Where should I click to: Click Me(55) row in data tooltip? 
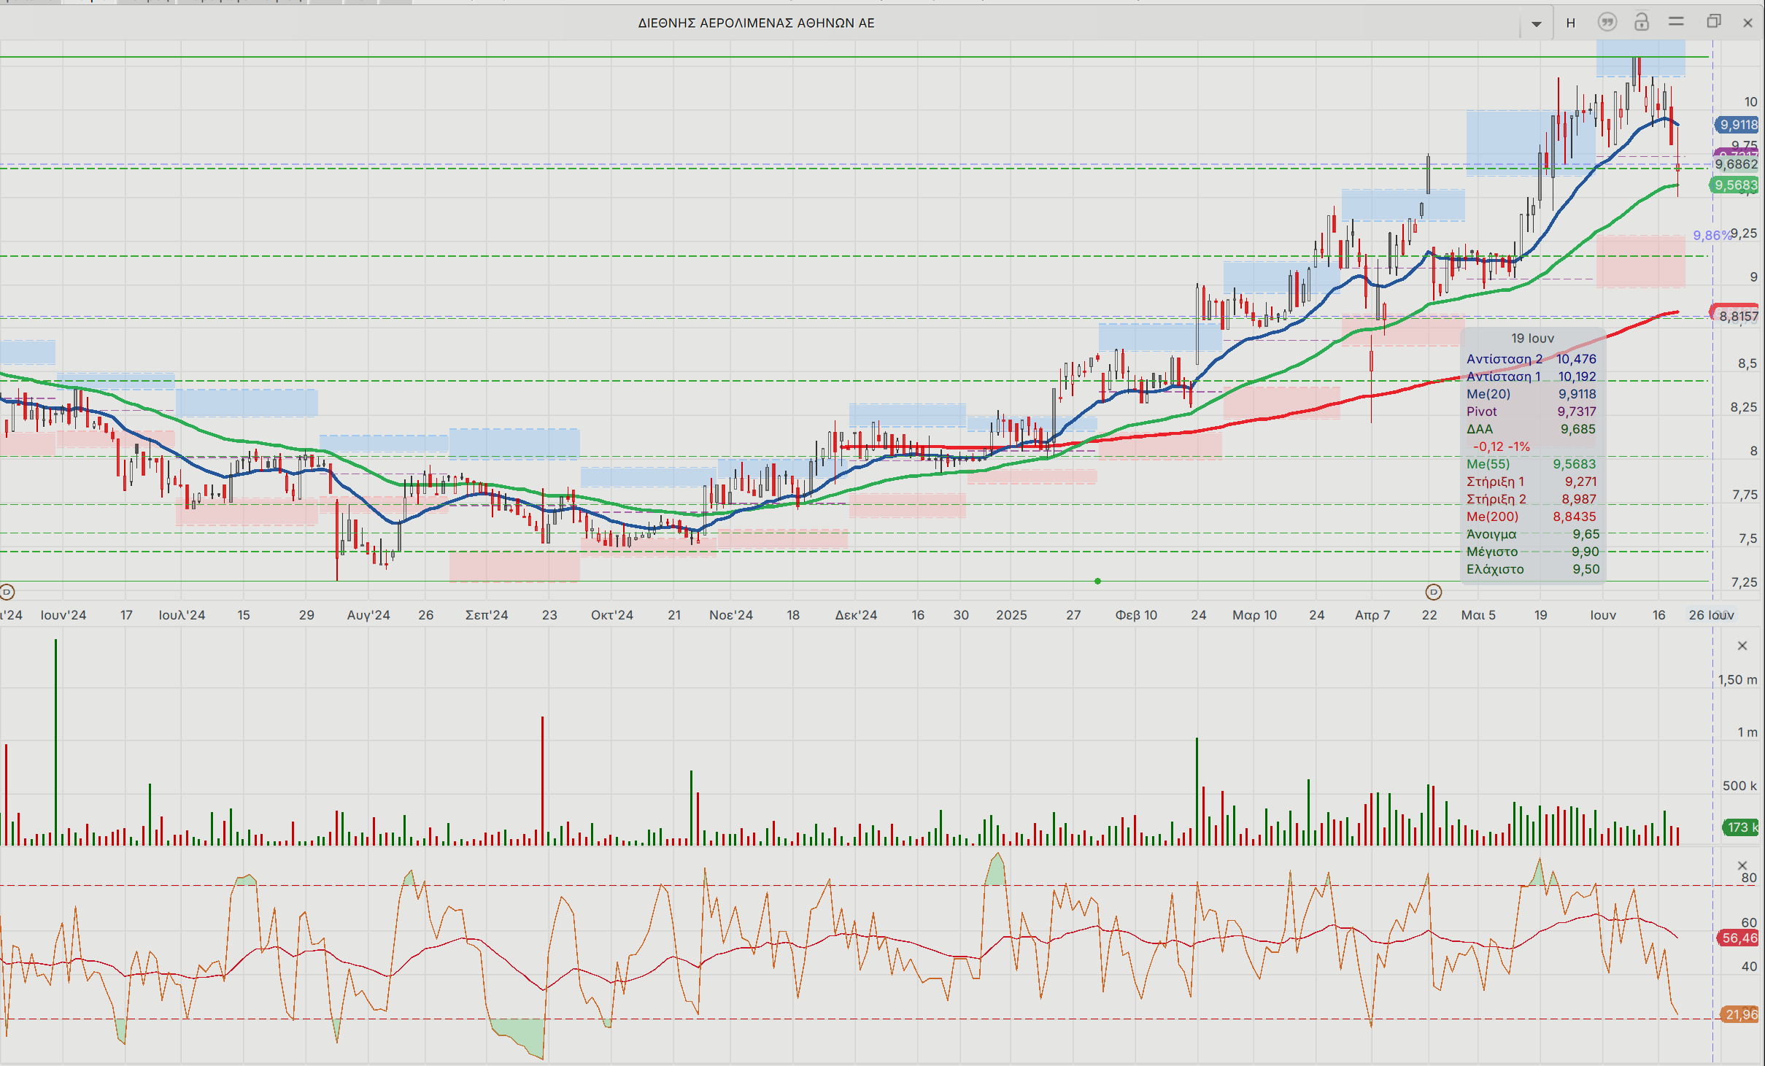1532,464
